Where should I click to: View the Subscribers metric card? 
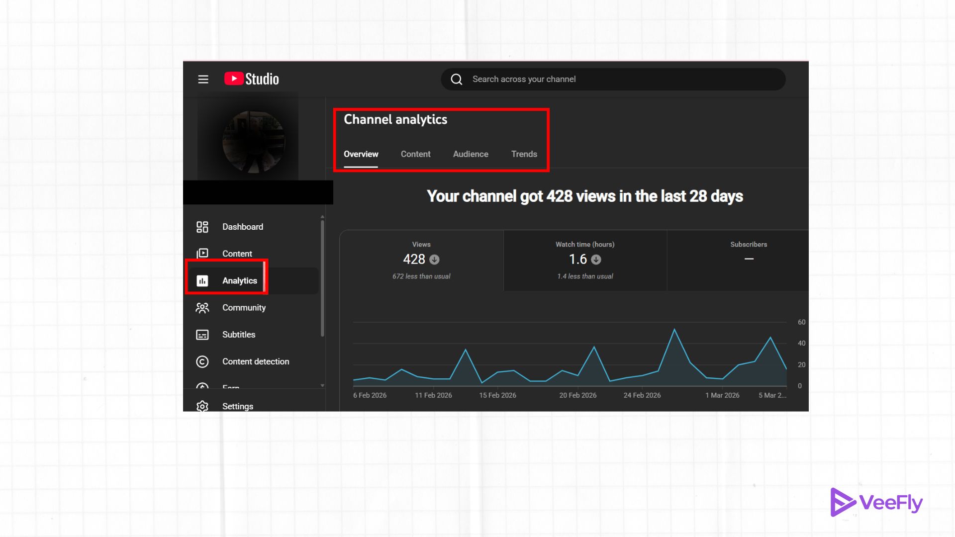[749, 260]
